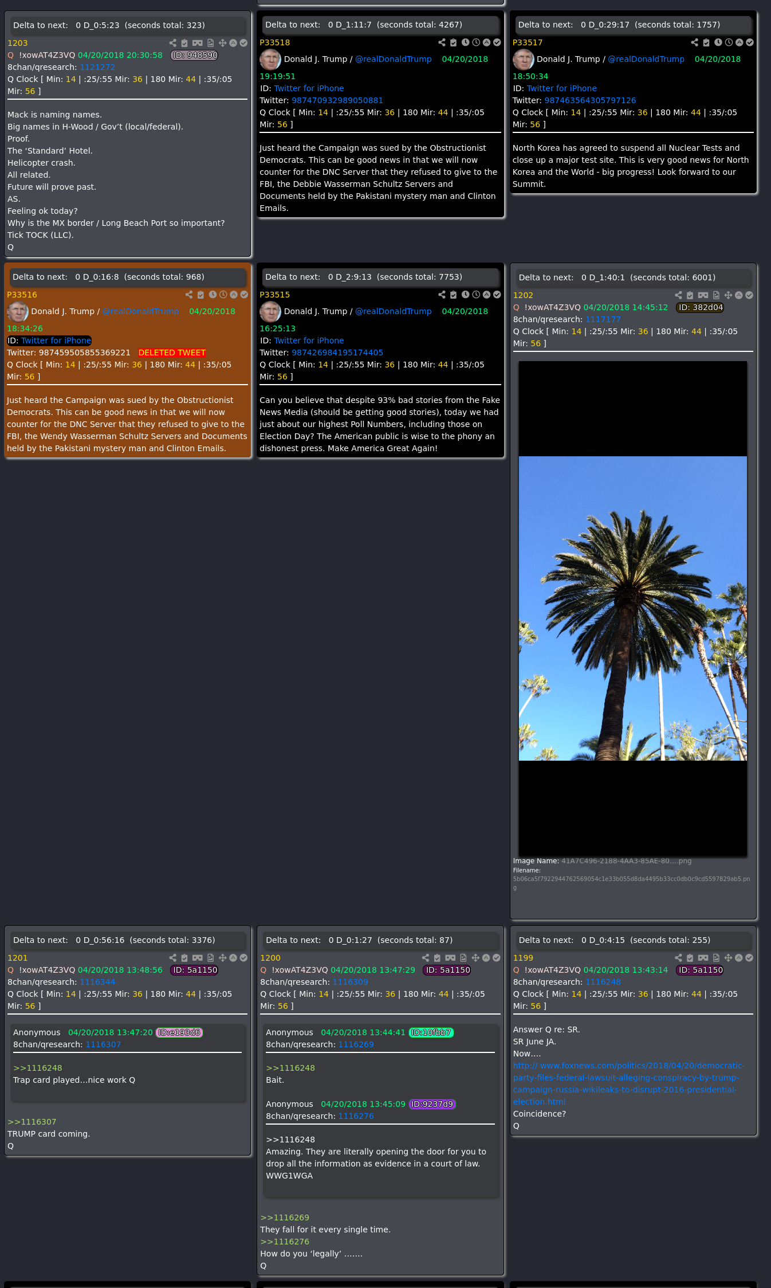Open 8chan/qresearch link 1116344

click(x=97, y=982)
